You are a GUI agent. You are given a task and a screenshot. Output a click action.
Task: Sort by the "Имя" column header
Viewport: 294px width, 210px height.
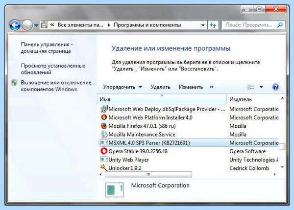162,99
